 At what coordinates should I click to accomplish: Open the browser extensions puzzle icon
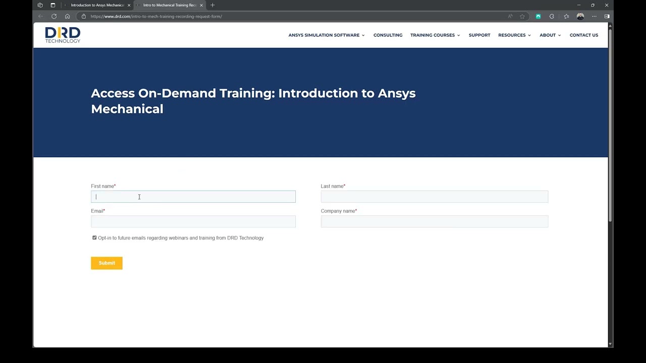pyautogui.click(x=552, y=16)
